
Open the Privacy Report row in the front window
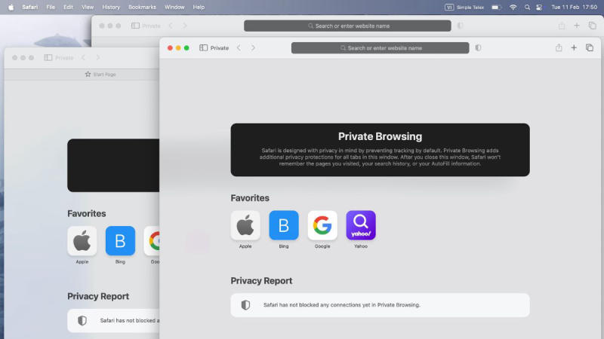pos(380,305)
